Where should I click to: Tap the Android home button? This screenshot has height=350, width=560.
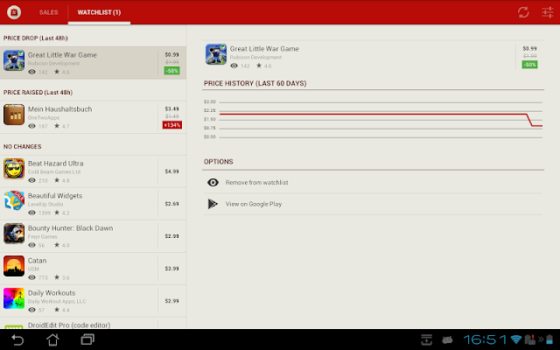tap(52, 339)
